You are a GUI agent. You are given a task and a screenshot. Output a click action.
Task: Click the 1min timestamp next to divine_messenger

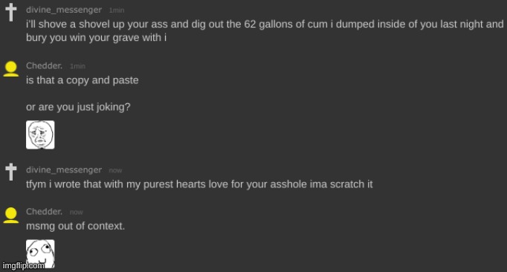pos(117,10)
